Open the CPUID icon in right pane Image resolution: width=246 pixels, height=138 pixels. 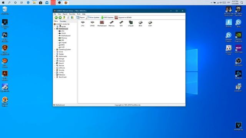[92, 24]
